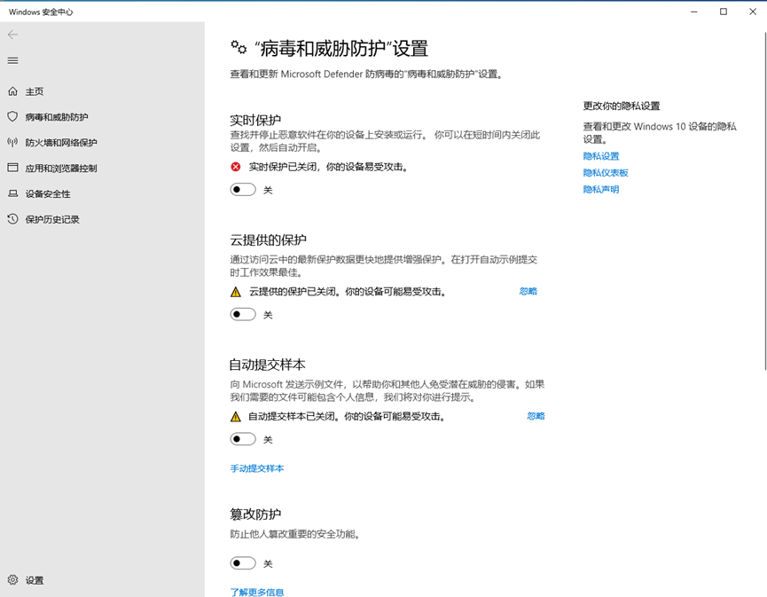This screenshot has height=597, width=767.
Task: Click 忽略 link for 自动提交样本 warning
Action: tap(536, 416)
